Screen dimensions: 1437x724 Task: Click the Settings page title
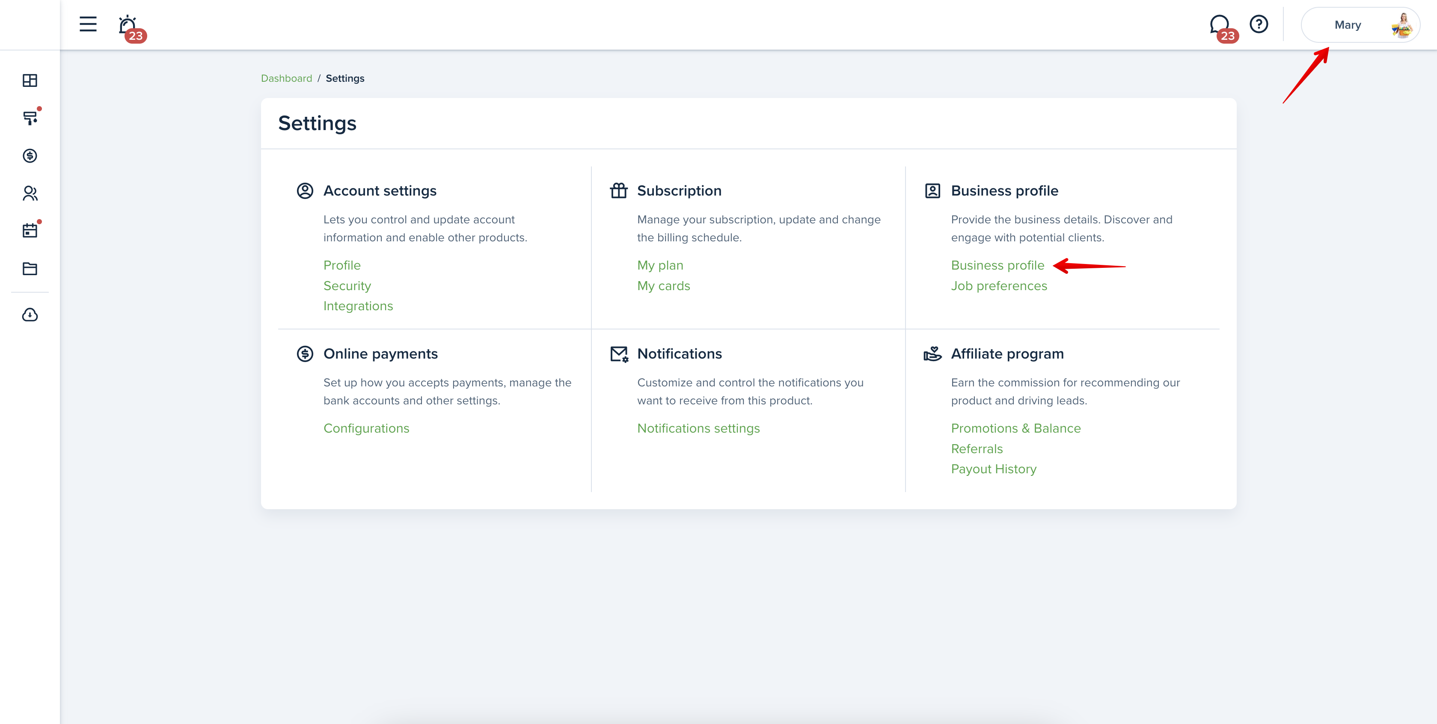click(318, 123)
